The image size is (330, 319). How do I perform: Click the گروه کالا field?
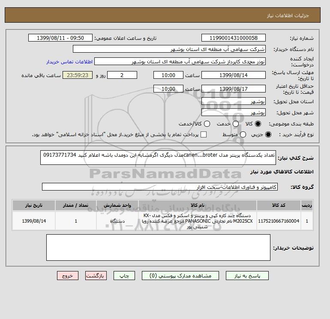(160, 187)
